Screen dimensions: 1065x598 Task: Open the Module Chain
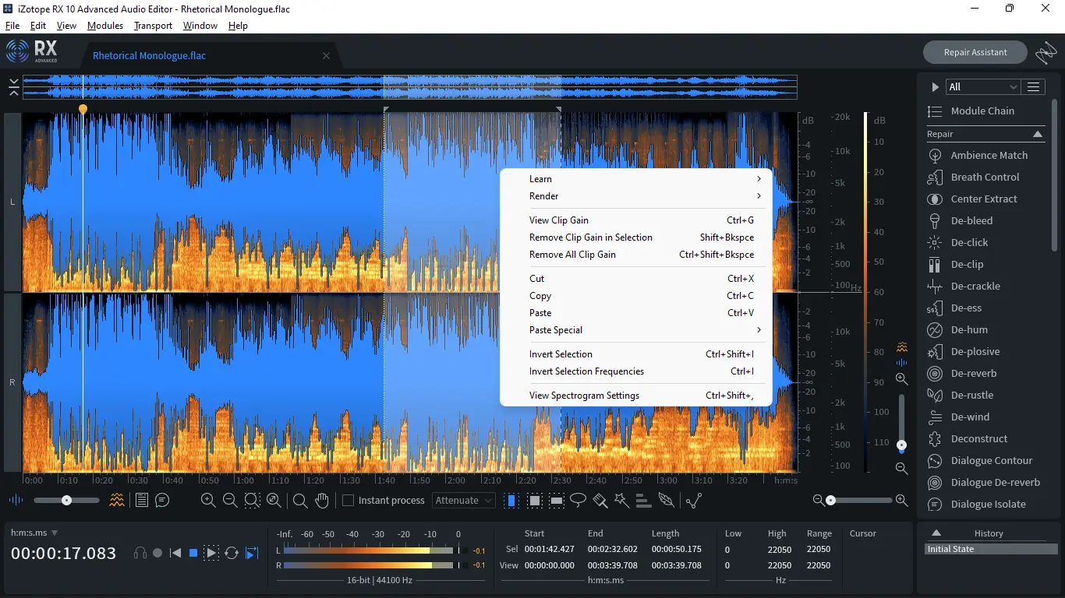[982, 111]
